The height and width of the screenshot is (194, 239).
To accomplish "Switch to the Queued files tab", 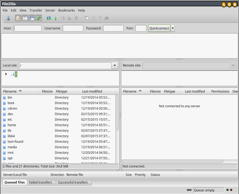I will pyautogui.click(x=15, y=182).
